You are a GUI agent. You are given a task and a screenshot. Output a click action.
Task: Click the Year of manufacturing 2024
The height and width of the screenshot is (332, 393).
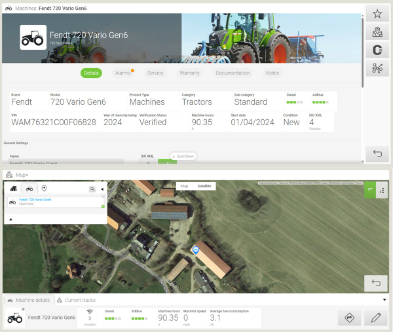pyautogui.click(x=113, y=122)
